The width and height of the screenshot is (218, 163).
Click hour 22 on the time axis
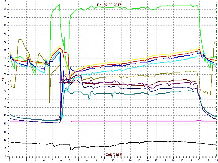click(x=199, y=161)
